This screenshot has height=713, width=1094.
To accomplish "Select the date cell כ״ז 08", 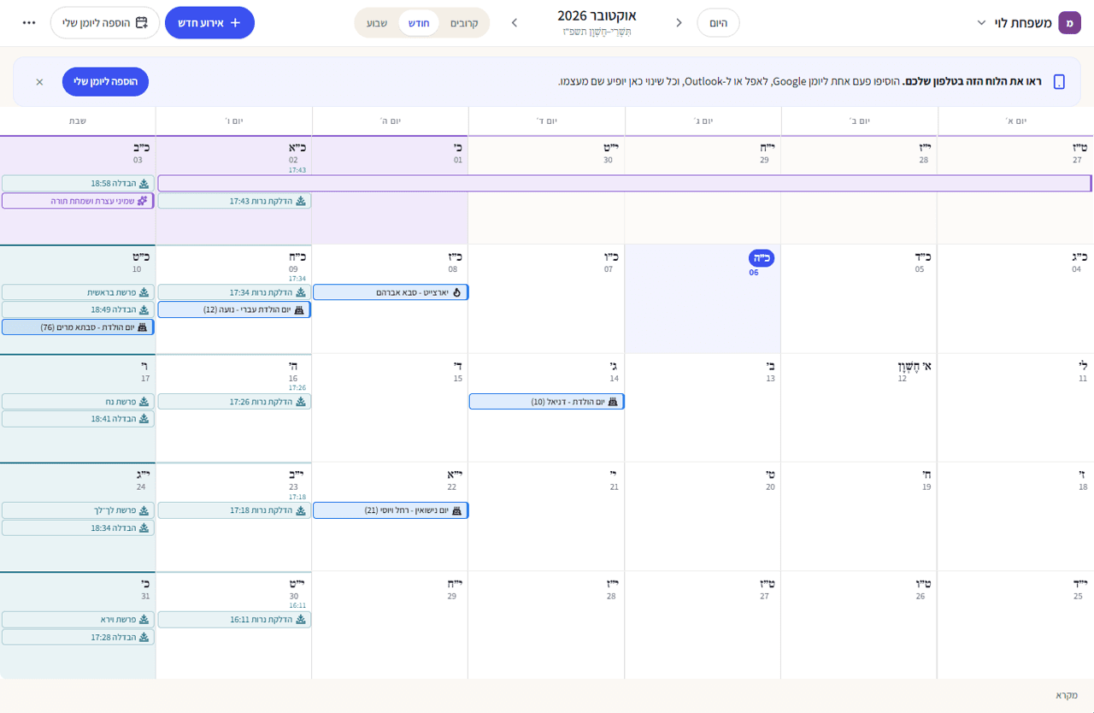I will tap(390, 299).
